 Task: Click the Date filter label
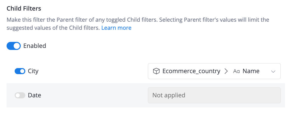(x=34, y=95)
